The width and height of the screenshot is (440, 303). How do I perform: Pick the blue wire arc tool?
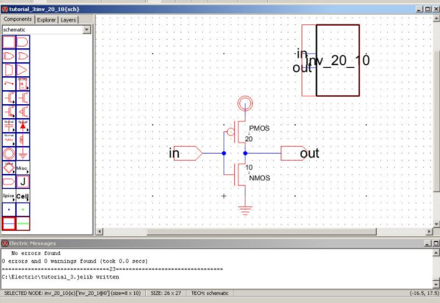pyautogui.click(x=9, y=223)
